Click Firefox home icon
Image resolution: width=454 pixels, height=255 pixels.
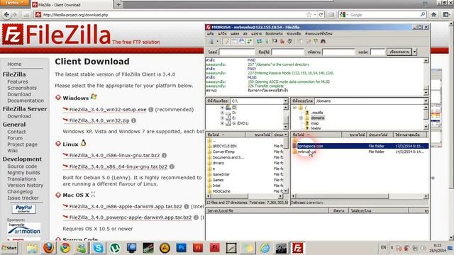click(433, 15)
